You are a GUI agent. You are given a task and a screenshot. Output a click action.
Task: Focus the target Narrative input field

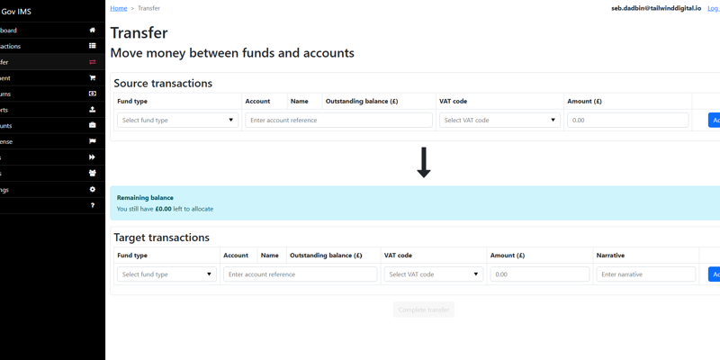click(645, 274)
